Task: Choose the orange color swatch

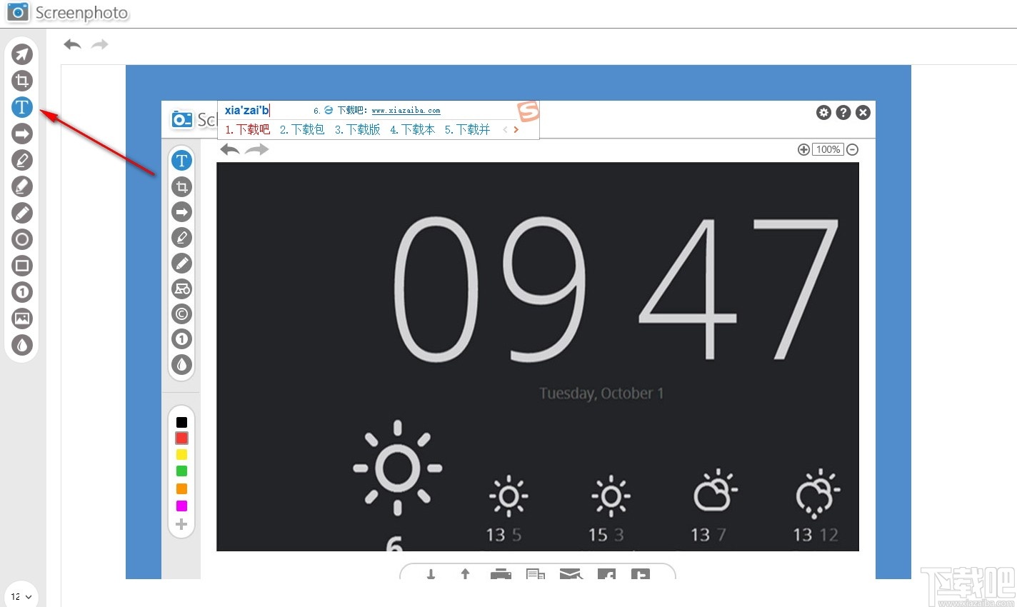Action: point(181,488)
